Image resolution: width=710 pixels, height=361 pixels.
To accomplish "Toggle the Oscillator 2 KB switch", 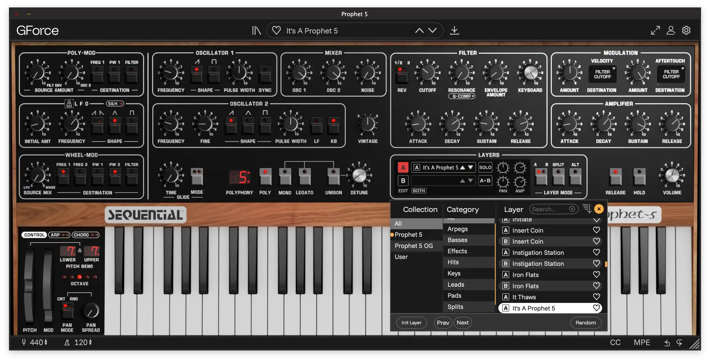I will (x=334, y=125).
